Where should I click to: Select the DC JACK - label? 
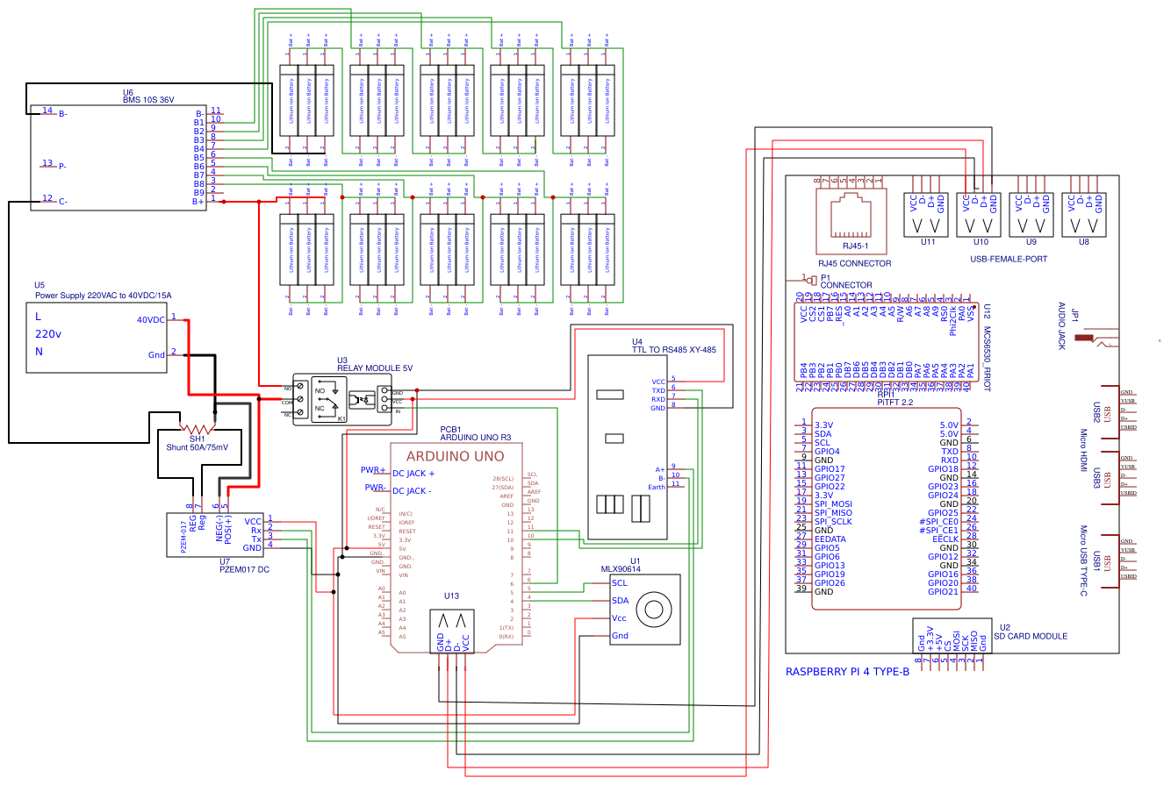pos(412,491)
